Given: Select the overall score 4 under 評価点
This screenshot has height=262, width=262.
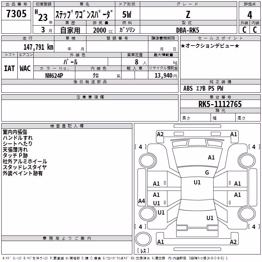Looking at the screenshot, I should tap(250, 15).
